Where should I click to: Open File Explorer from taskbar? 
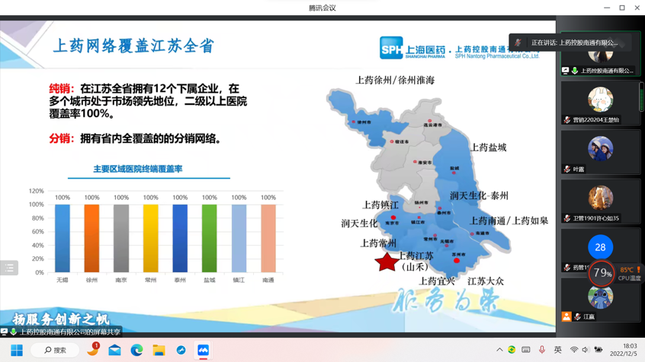coord(159,350)
